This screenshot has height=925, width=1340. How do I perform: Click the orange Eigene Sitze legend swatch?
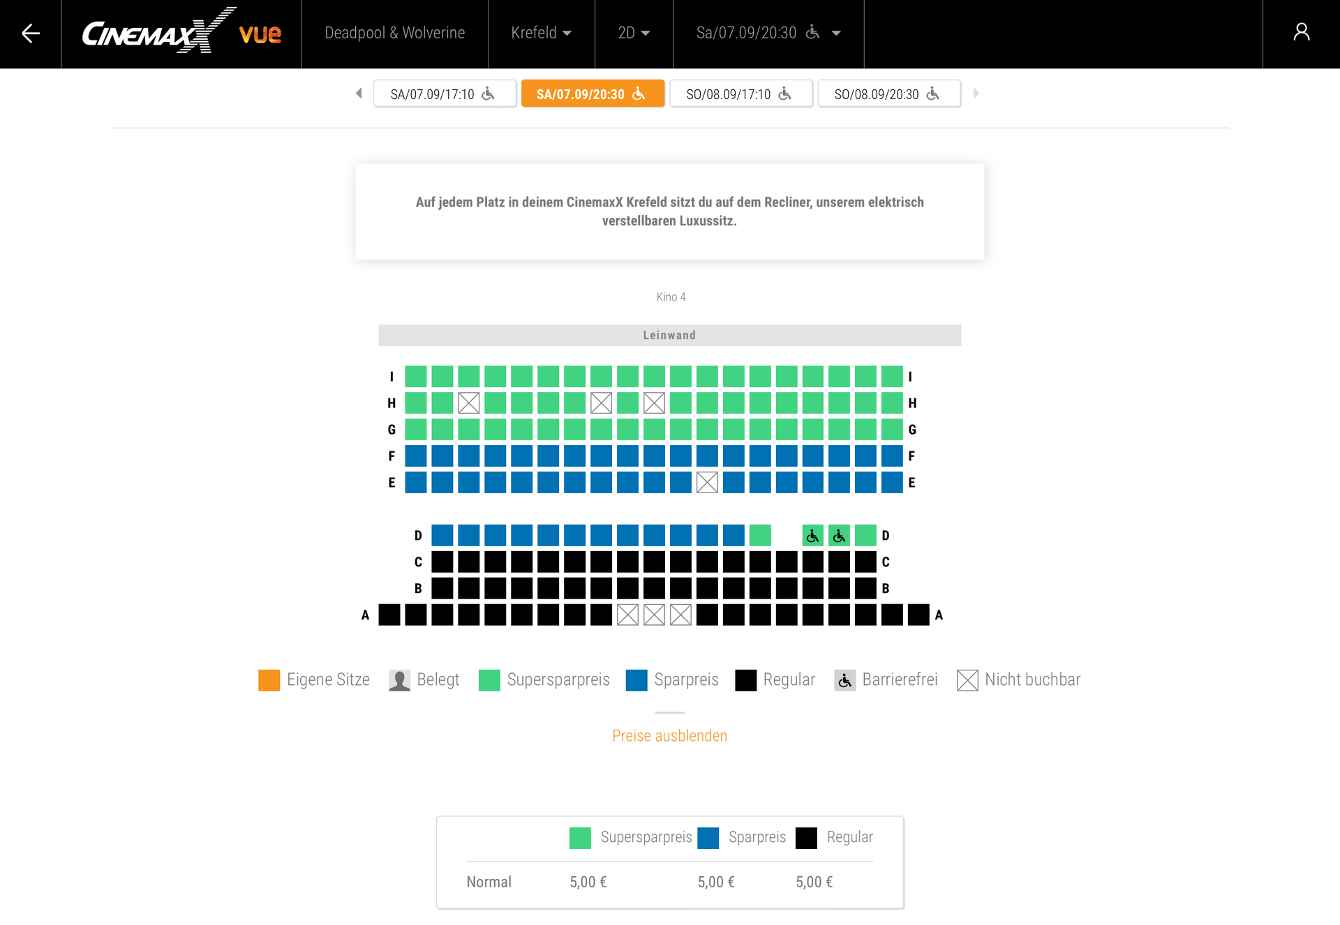[269, 680]
